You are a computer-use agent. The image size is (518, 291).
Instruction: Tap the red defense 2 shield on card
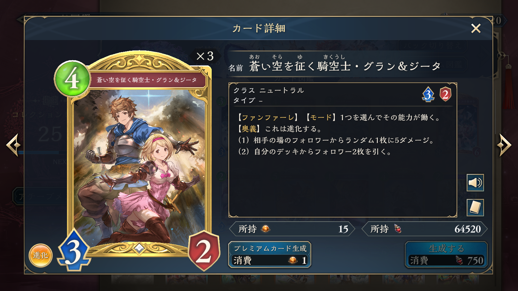(x=204, y=251)
